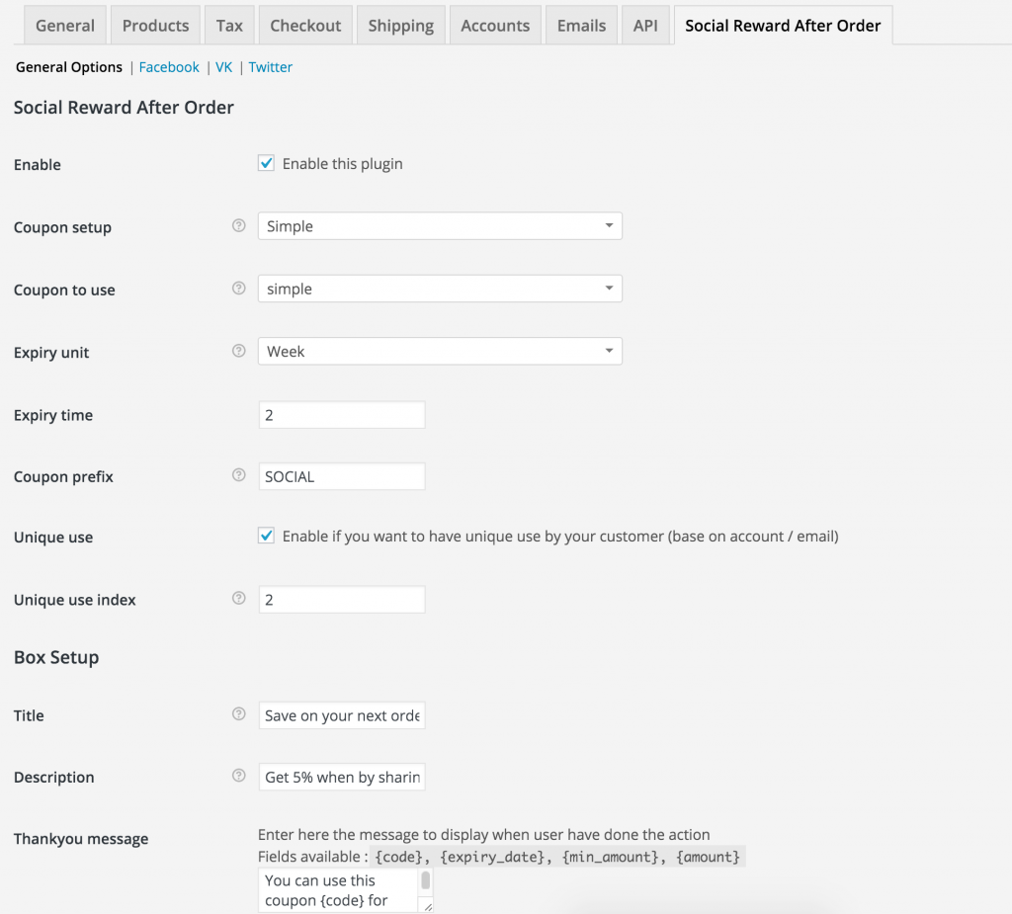Click help icon next to Coupon setup

pos(238,226)
